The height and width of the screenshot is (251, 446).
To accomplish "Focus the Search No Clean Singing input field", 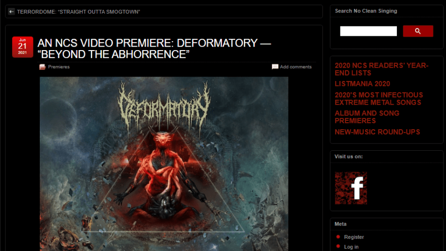I will pos(368,31).
